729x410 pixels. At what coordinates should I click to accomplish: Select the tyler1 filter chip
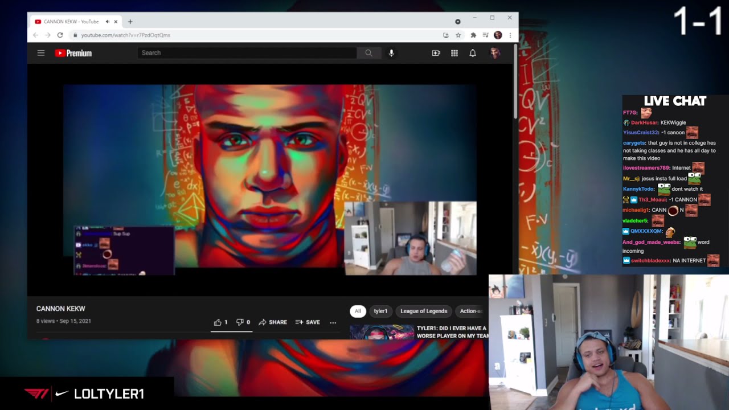click(x=380, y=311)
